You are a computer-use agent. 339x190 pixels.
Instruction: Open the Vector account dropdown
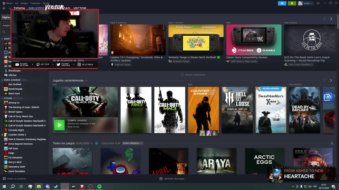306,3
